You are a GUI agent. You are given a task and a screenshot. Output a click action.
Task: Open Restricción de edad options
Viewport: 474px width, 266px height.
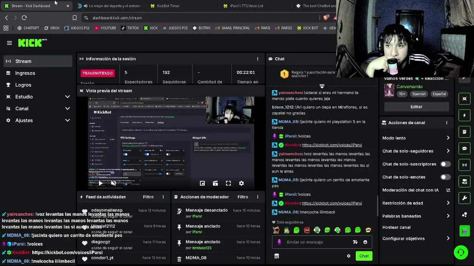point(416,203)
